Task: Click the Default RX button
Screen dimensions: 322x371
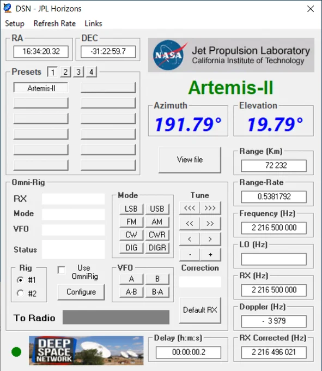Action: click(200, 310)
